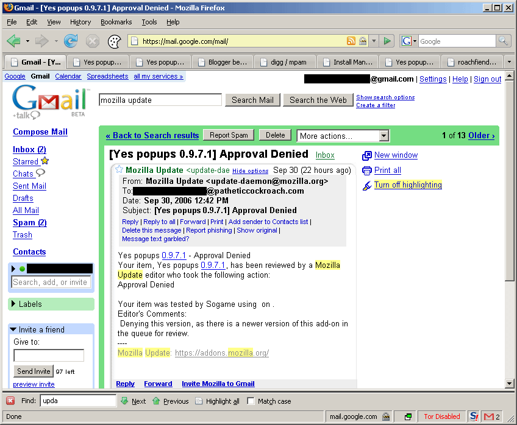Click the chat Search, add, or invite field
The image size is (517, 425).
click(51, 282)
